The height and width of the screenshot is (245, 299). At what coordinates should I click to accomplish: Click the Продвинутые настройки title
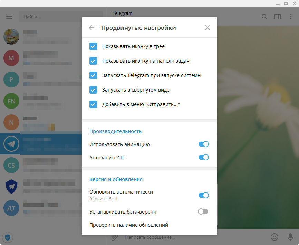[138, 28]
